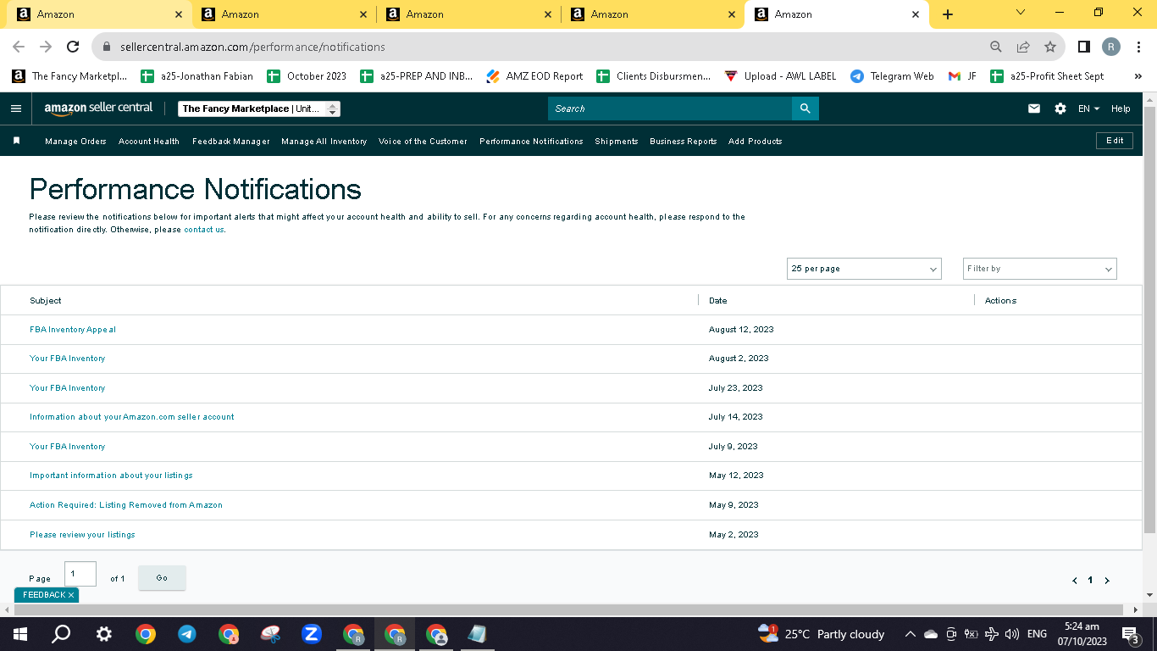The image size is (1157, 651).
Task: Click the zoom magnifier icon in the address bar
Action: tap(996, 47)
